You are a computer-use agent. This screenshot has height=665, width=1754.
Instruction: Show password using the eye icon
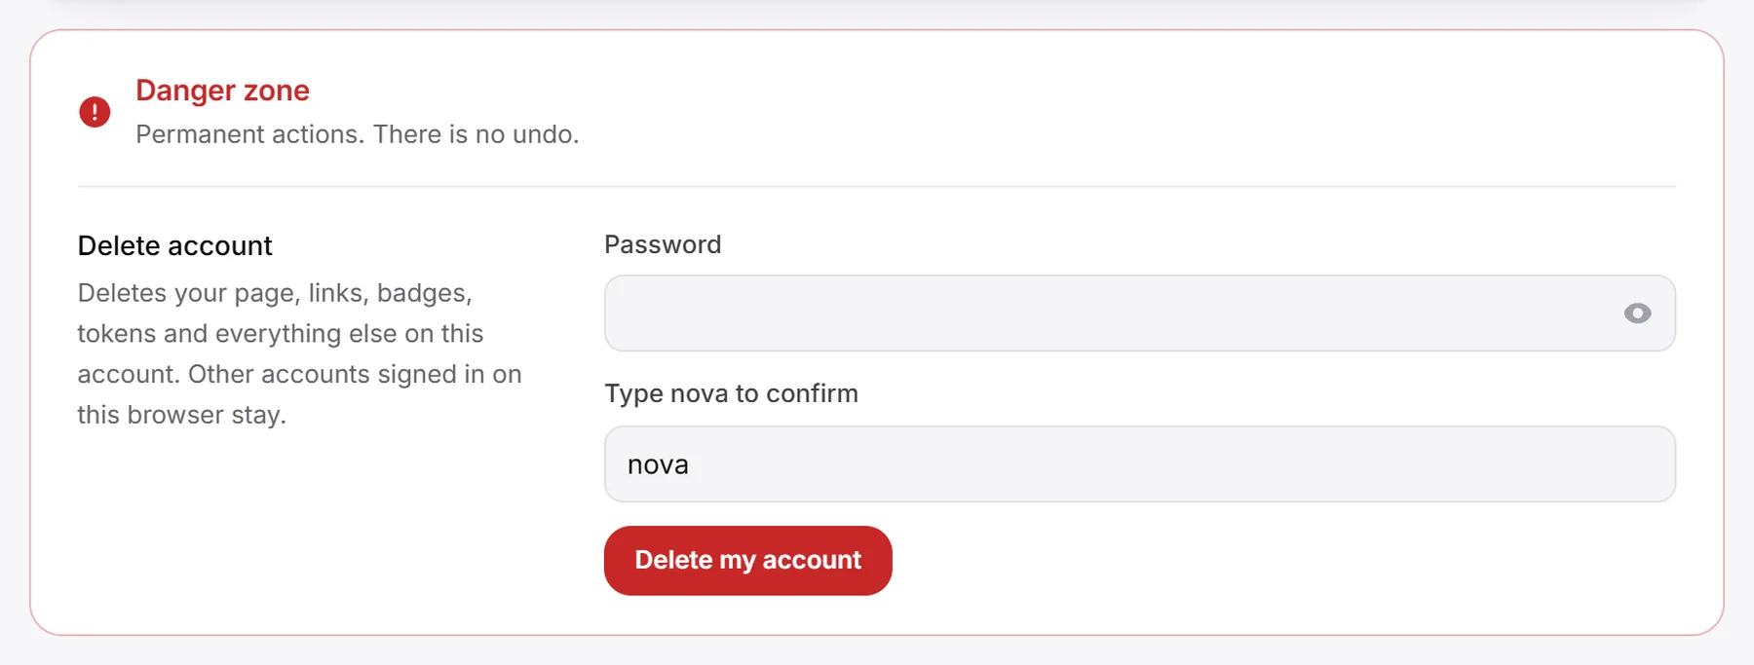[1637, 314]
